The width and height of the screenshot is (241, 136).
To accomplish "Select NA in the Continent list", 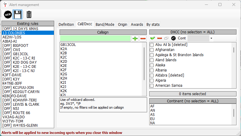I will tap(190, 123).
